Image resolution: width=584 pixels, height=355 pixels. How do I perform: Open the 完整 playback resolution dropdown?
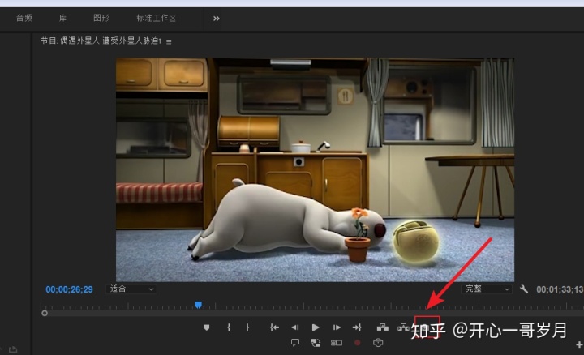(x=487, y=289)
